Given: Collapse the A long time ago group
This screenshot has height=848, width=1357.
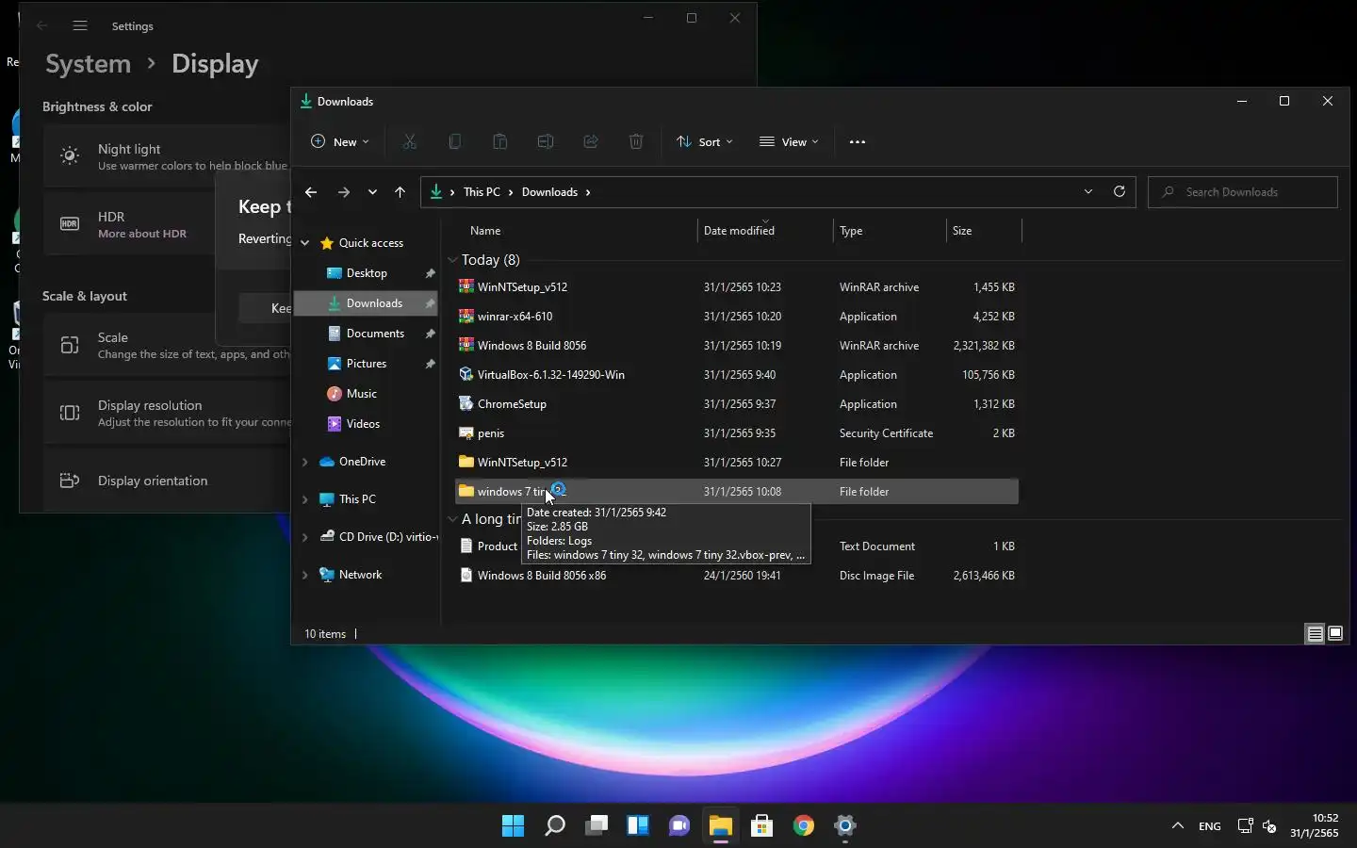Looking at the screenshot, I should (x=453, y=519).
